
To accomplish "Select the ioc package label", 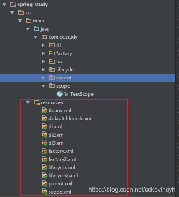I will pos(60,62).
